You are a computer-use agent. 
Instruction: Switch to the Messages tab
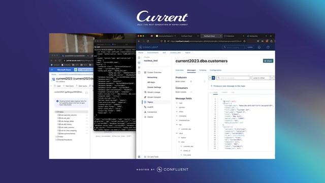click(191, 70)
